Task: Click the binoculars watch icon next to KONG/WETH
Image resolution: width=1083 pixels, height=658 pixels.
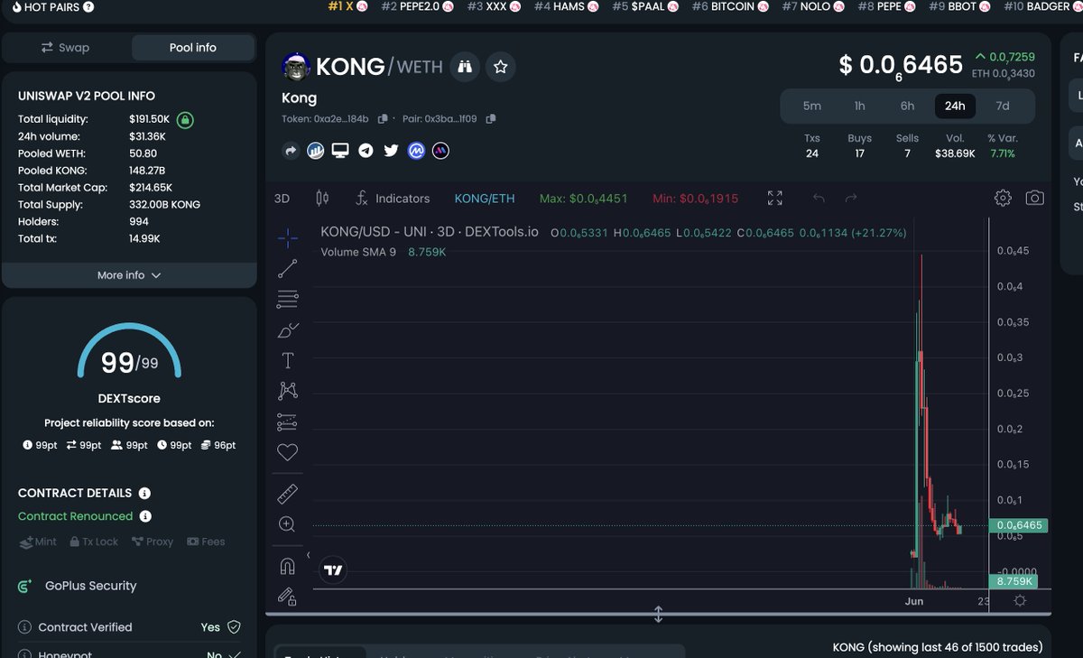Action: point(466,67)
